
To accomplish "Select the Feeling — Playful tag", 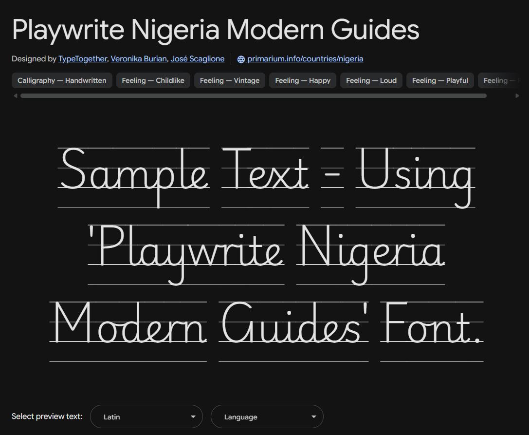I will [x=440, y=80].
